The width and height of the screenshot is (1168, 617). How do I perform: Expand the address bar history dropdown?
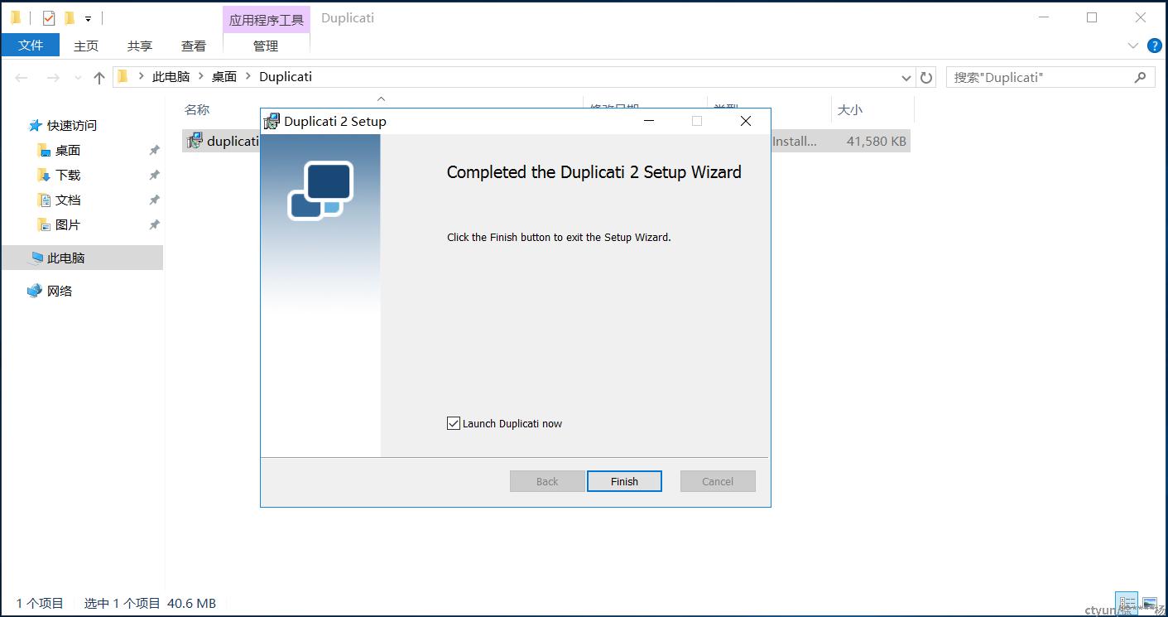[x=906, y=77]
